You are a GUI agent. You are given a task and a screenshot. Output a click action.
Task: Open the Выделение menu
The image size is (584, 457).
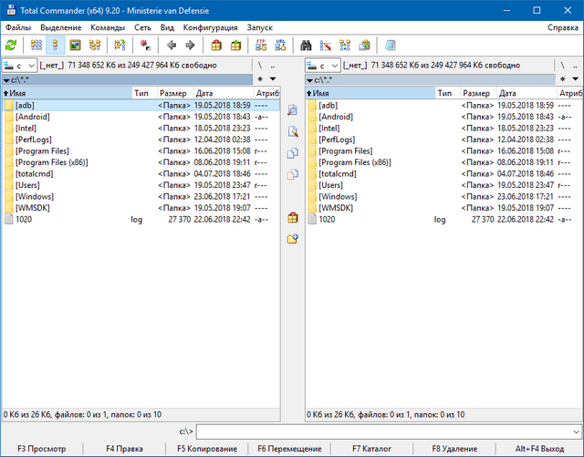click(x=60, y=27)
